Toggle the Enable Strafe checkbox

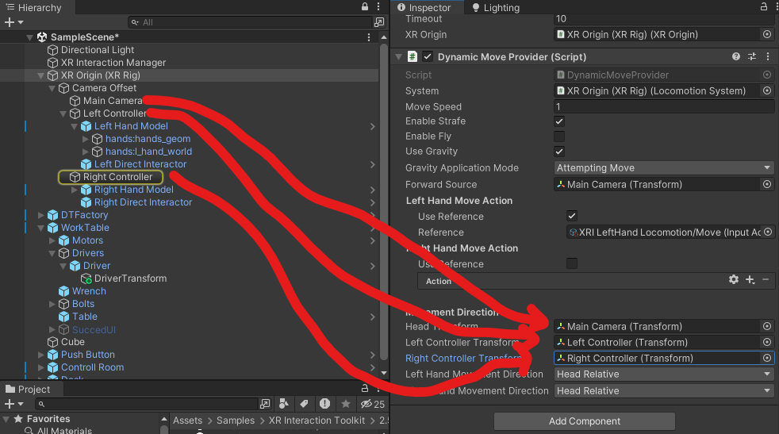pos(559,121)
